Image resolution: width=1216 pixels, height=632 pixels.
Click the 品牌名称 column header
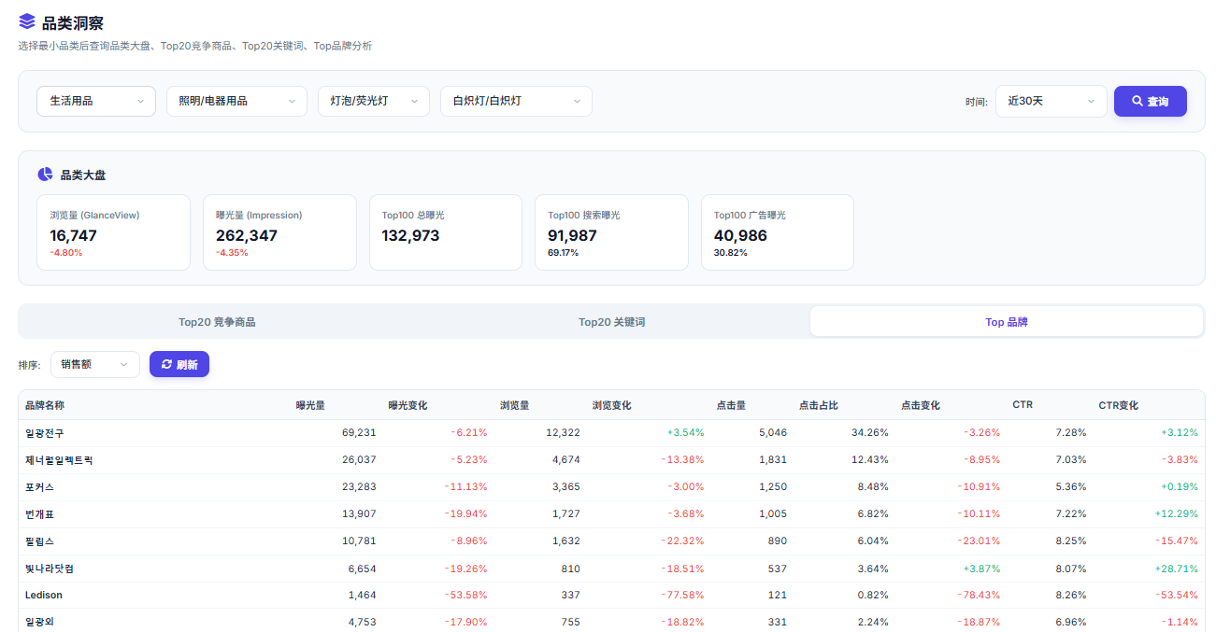coord(45,405)
